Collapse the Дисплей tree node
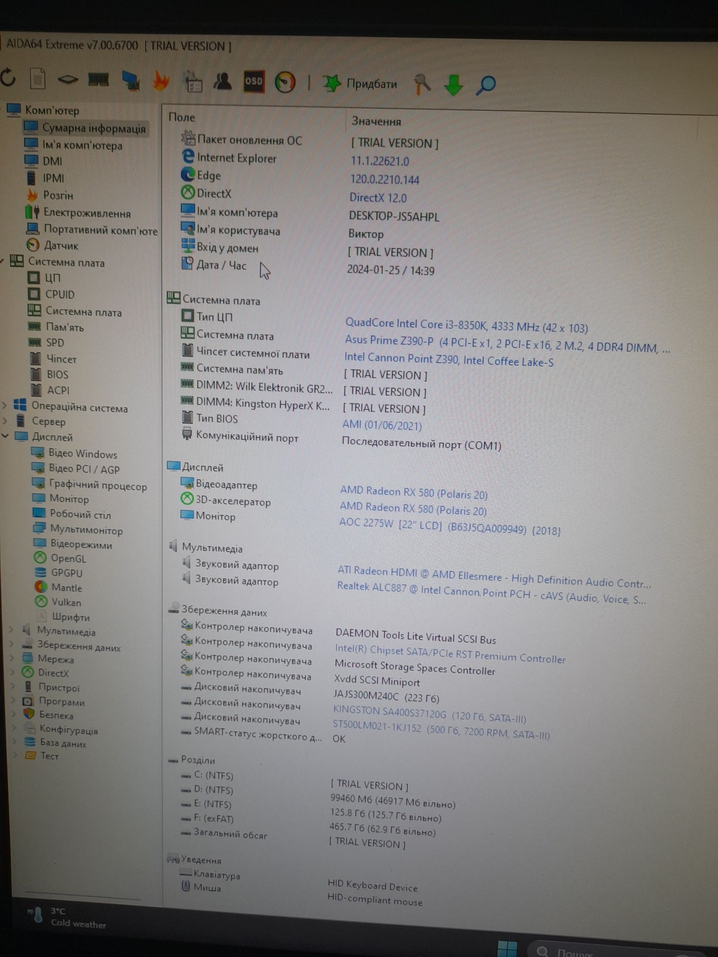This screenshot has width=718, height=957. click(x=5, y=436)
